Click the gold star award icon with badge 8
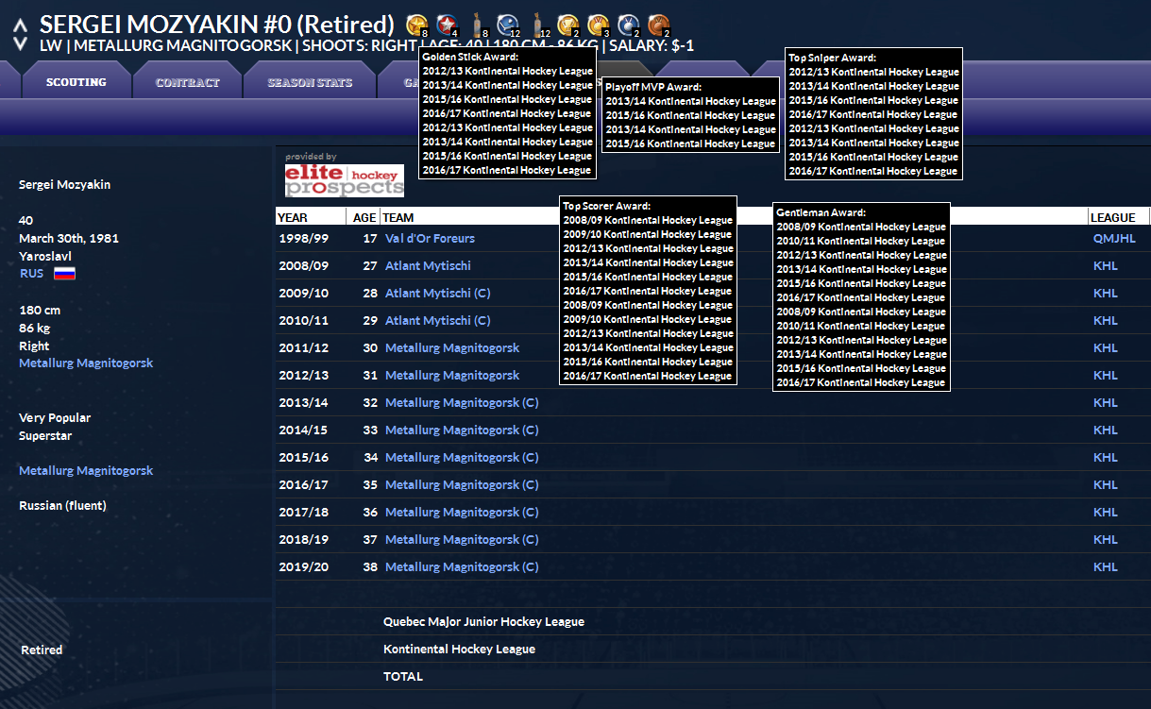 coord(415,25)
